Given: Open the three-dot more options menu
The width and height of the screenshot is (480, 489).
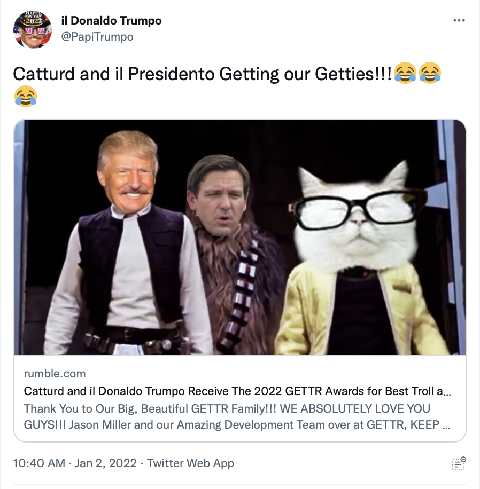Looking at the screenshot, I should 459,21.
